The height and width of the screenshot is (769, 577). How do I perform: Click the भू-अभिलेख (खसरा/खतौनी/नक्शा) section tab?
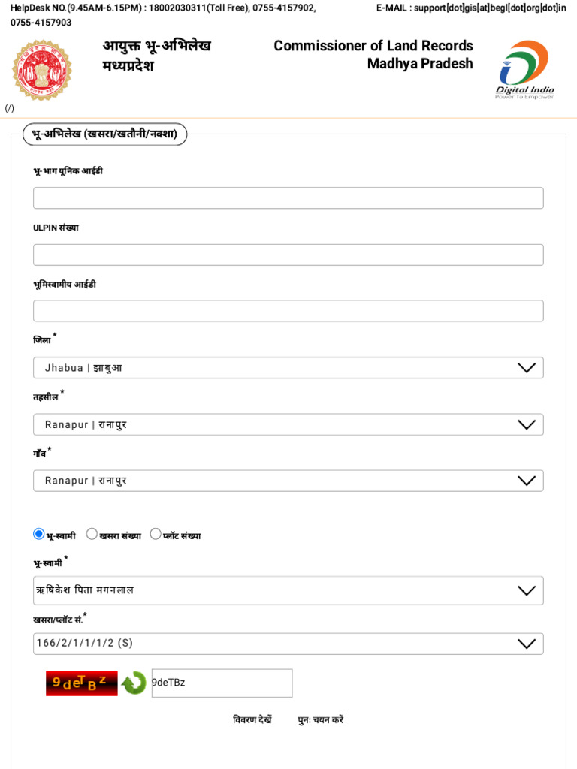pyautogui.click(x=105, y=134)
